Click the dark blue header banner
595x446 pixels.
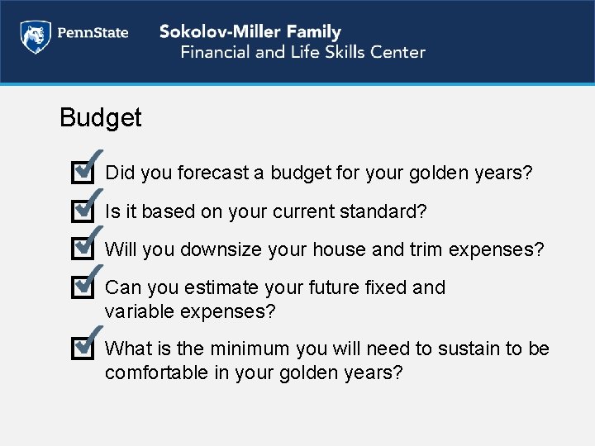coord(512,41)
